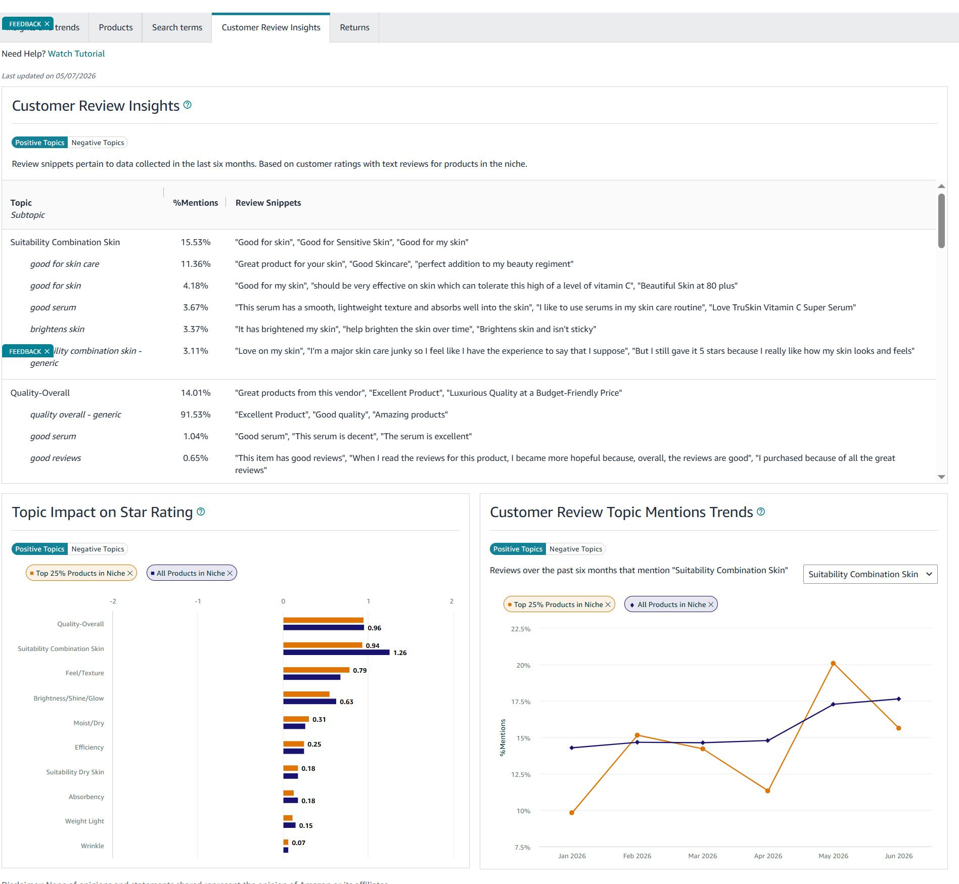Image resolution: width=959 pixels, height=884 pixels.
Task: Click the orange Apr 2026 data point
Action: (x=767, y=791)
